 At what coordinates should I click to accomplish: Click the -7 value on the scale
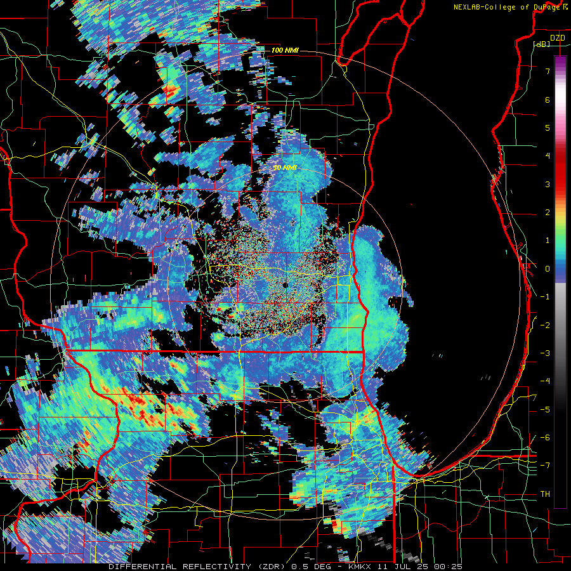point(545,466)
